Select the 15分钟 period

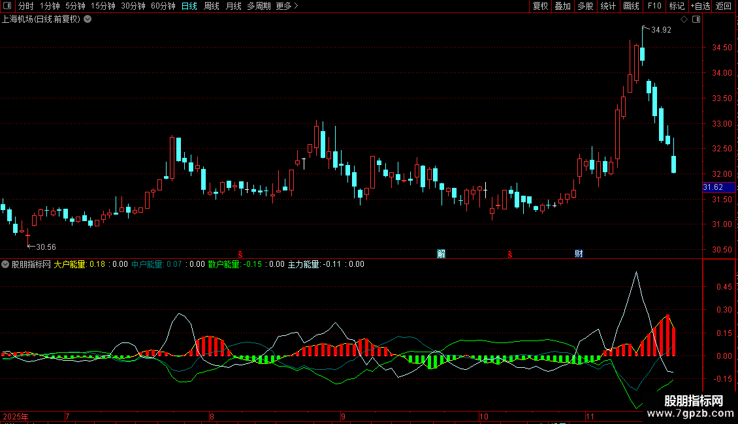coord(103,6)
